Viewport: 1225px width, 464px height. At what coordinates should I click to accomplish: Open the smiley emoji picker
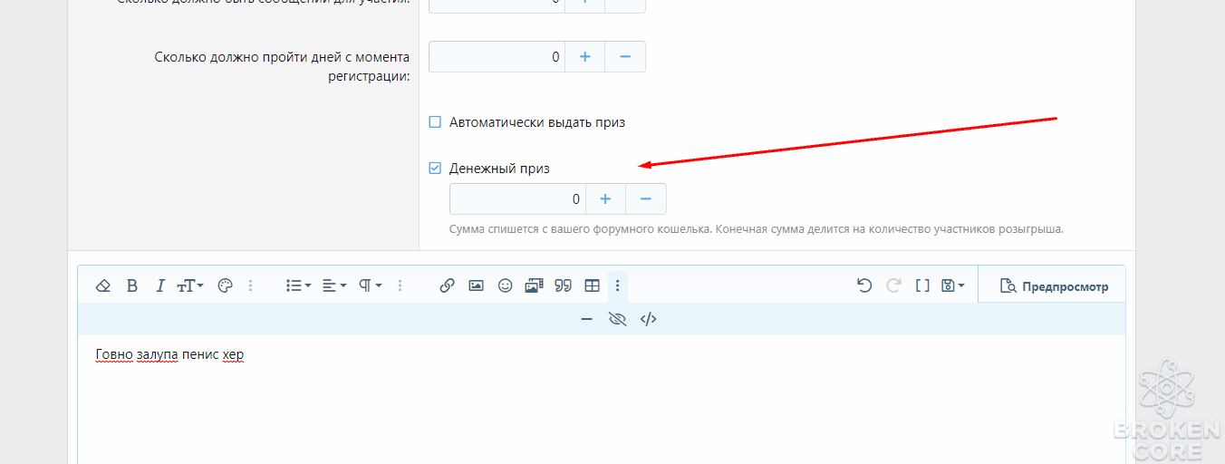click(x=506, y=285)
